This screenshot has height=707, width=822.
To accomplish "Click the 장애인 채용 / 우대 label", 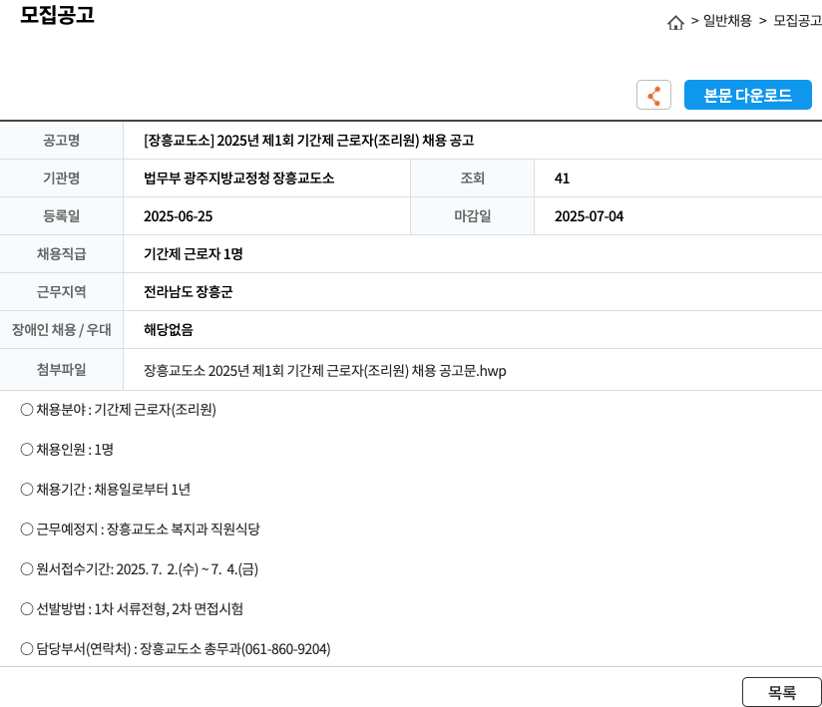I will coord(61,330).
